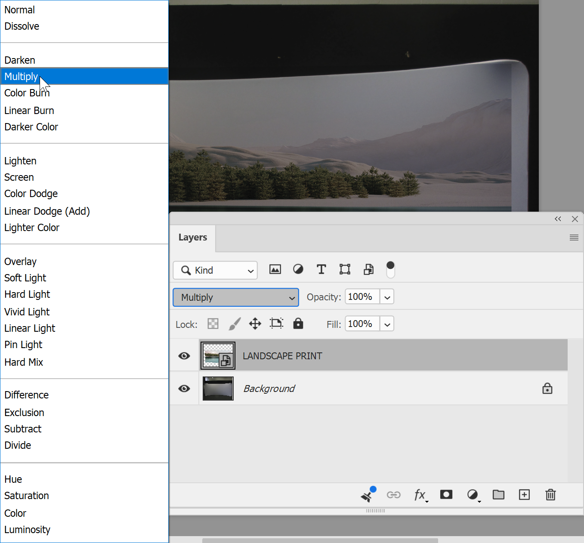Create a new layer plus icon

(524, 495)
